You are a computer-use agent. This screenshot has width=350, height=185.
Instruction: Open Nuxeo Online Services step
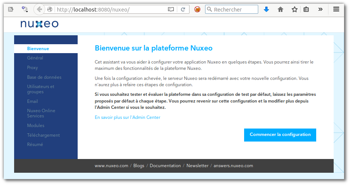pyautogui.click(x=41, y=113)
